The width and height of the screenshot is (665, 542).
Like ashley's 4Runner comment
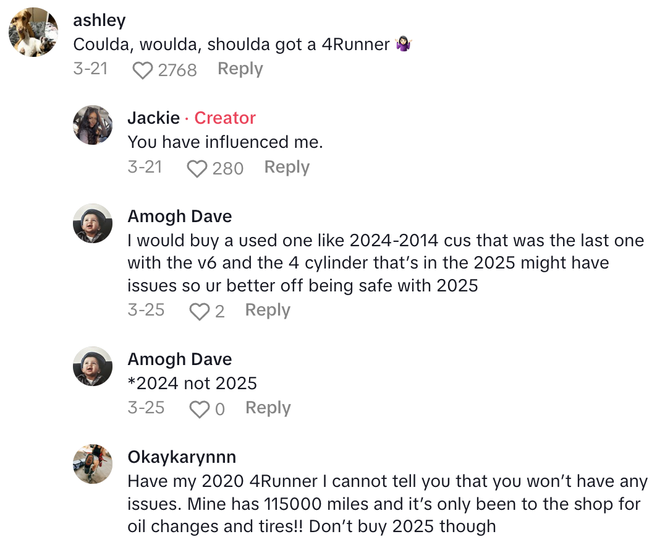coord(143,70)
